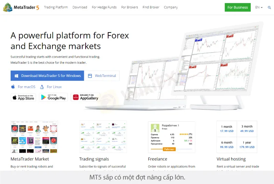This screenshot has height=184, width=274.
Task: Open the Trading signals heading link
Action: (94, 159)
